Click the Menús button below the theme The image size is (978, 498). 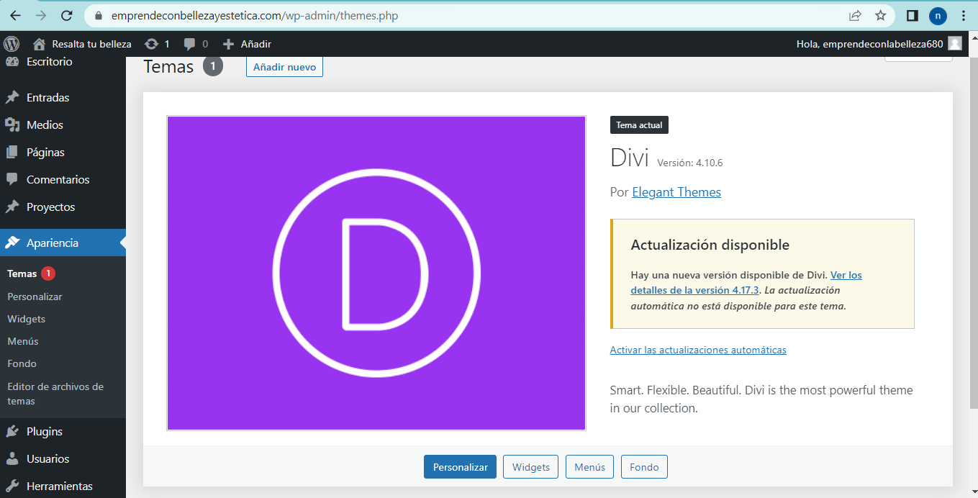click(x=590, y=466)
